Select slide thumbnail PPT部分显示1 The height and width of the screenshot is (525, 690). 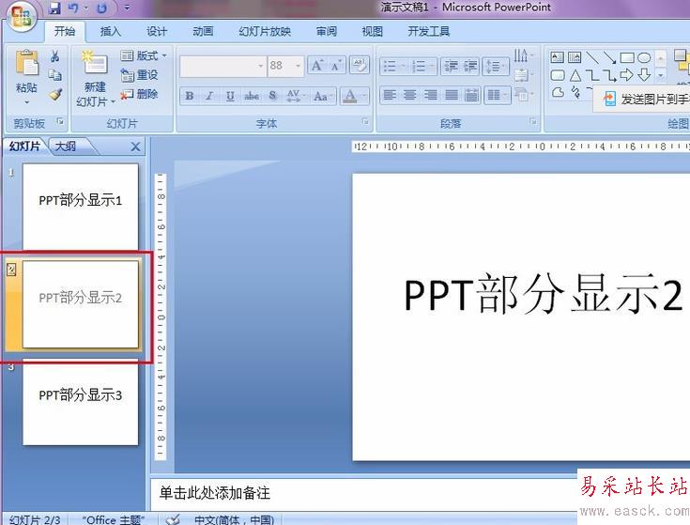pos(80,207)
